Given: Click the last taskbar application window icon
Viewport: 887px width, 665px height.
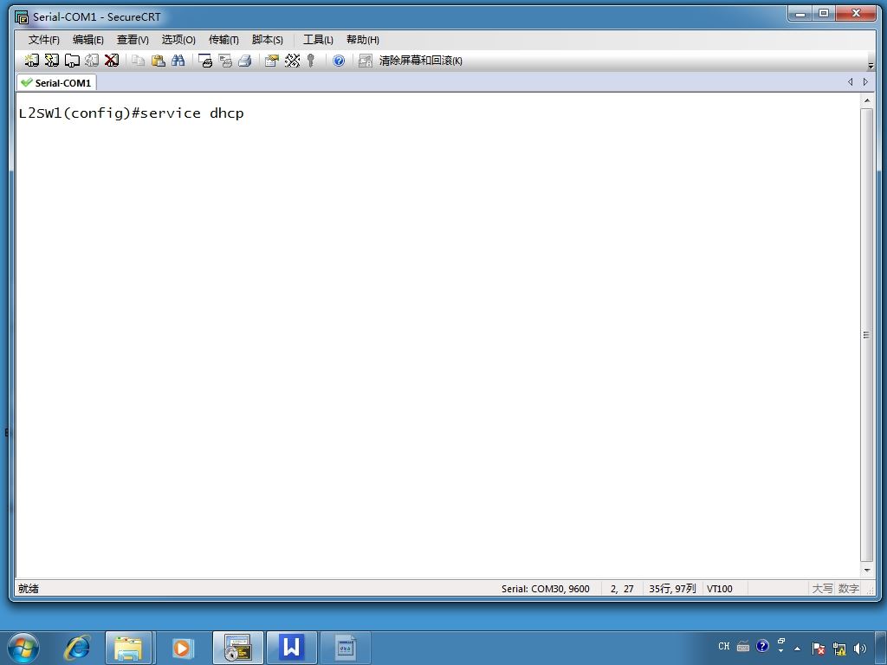Looking at the screenshot, I should (345, 648).
